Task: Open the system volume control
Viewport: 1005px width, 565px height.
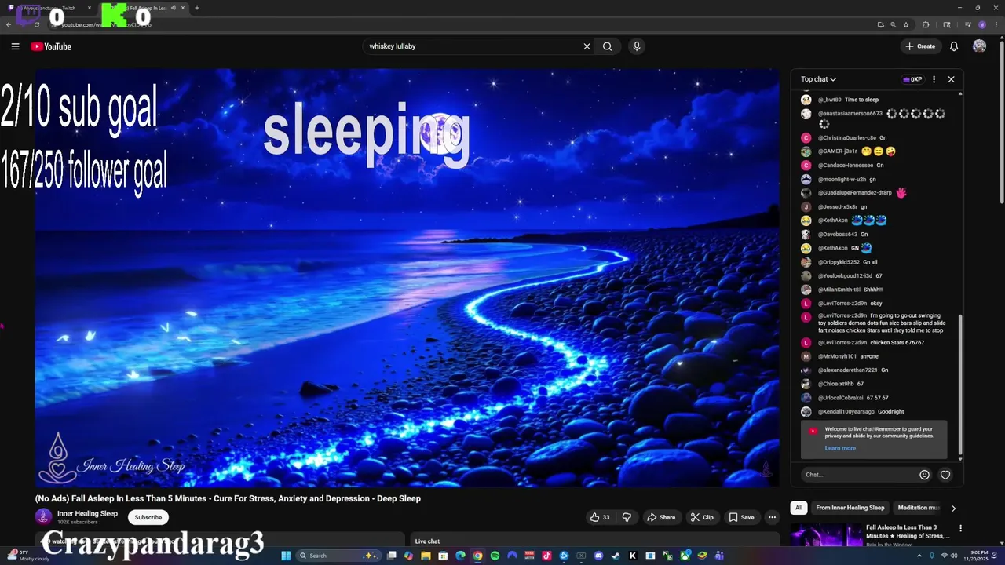Action: tap(955, 556)
